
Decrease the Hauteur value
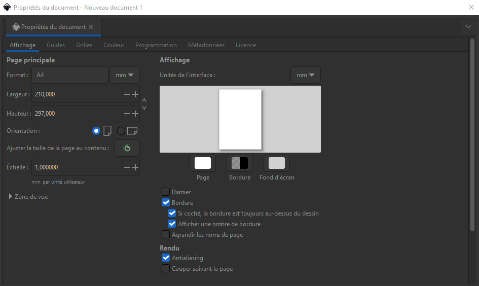click(127, 114)
